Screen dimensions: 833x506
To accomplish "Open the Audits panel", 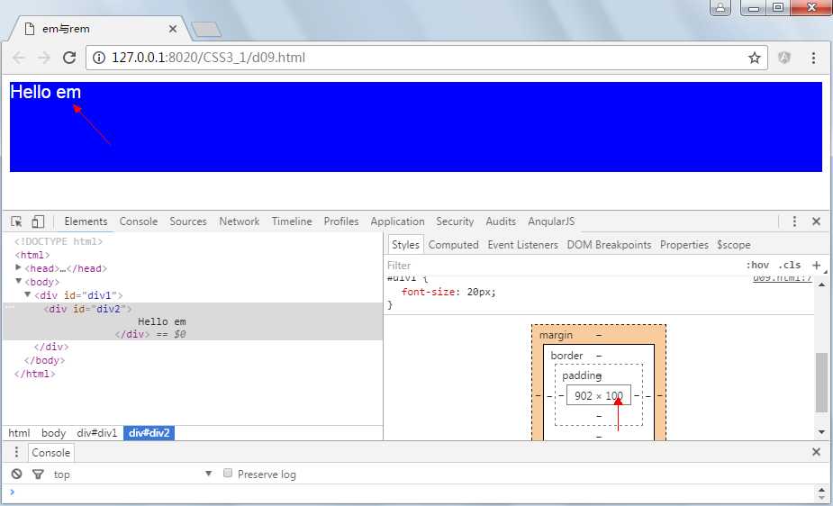I will click(x=501, y=221).
